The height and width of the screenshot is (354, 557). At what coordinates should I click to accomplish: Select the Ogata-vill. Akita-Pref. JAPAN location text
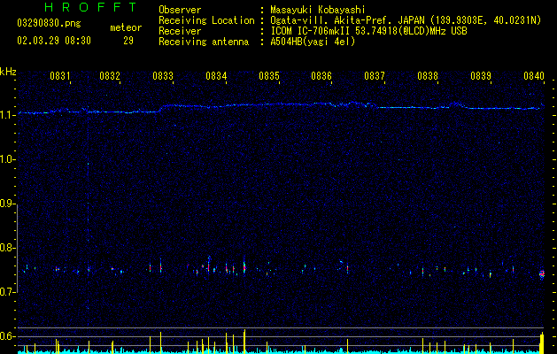click(406, 20)
